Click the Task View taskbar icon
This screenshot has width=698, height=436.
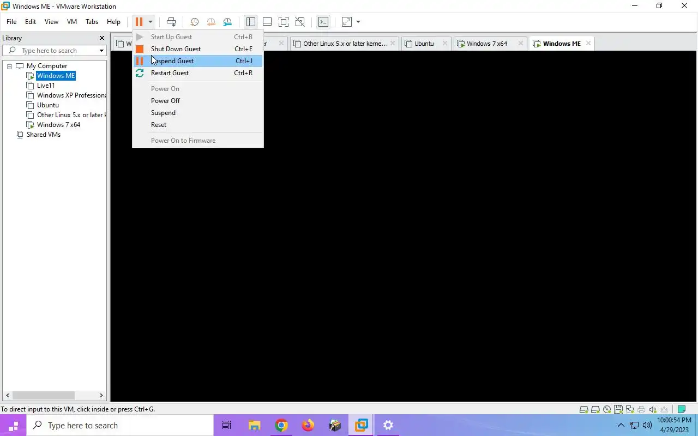[227, 425]
